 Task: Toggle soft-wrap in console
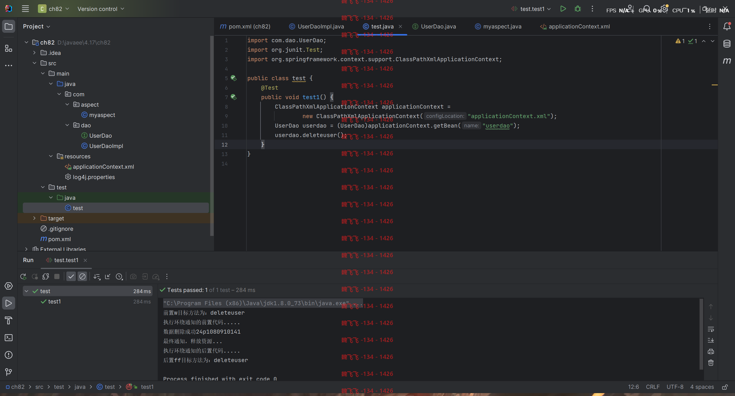711,329
